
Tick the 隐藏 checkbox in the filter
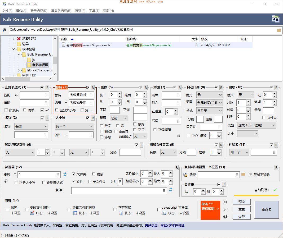(94, 174)
